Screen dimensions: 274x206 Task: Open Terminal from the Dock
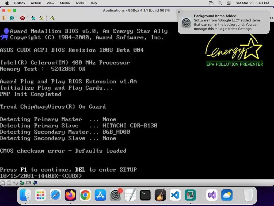[145, 195]
